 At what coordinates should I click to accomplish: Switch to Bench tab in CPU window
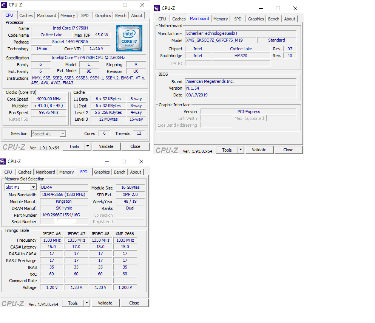pyautogui.click(x=121, y=16)
